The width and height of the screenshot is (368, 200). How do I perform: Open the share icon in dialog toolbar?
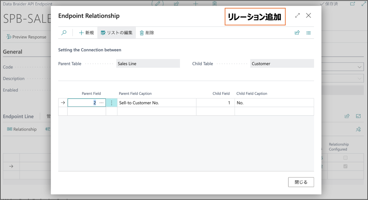click(297, 33)
